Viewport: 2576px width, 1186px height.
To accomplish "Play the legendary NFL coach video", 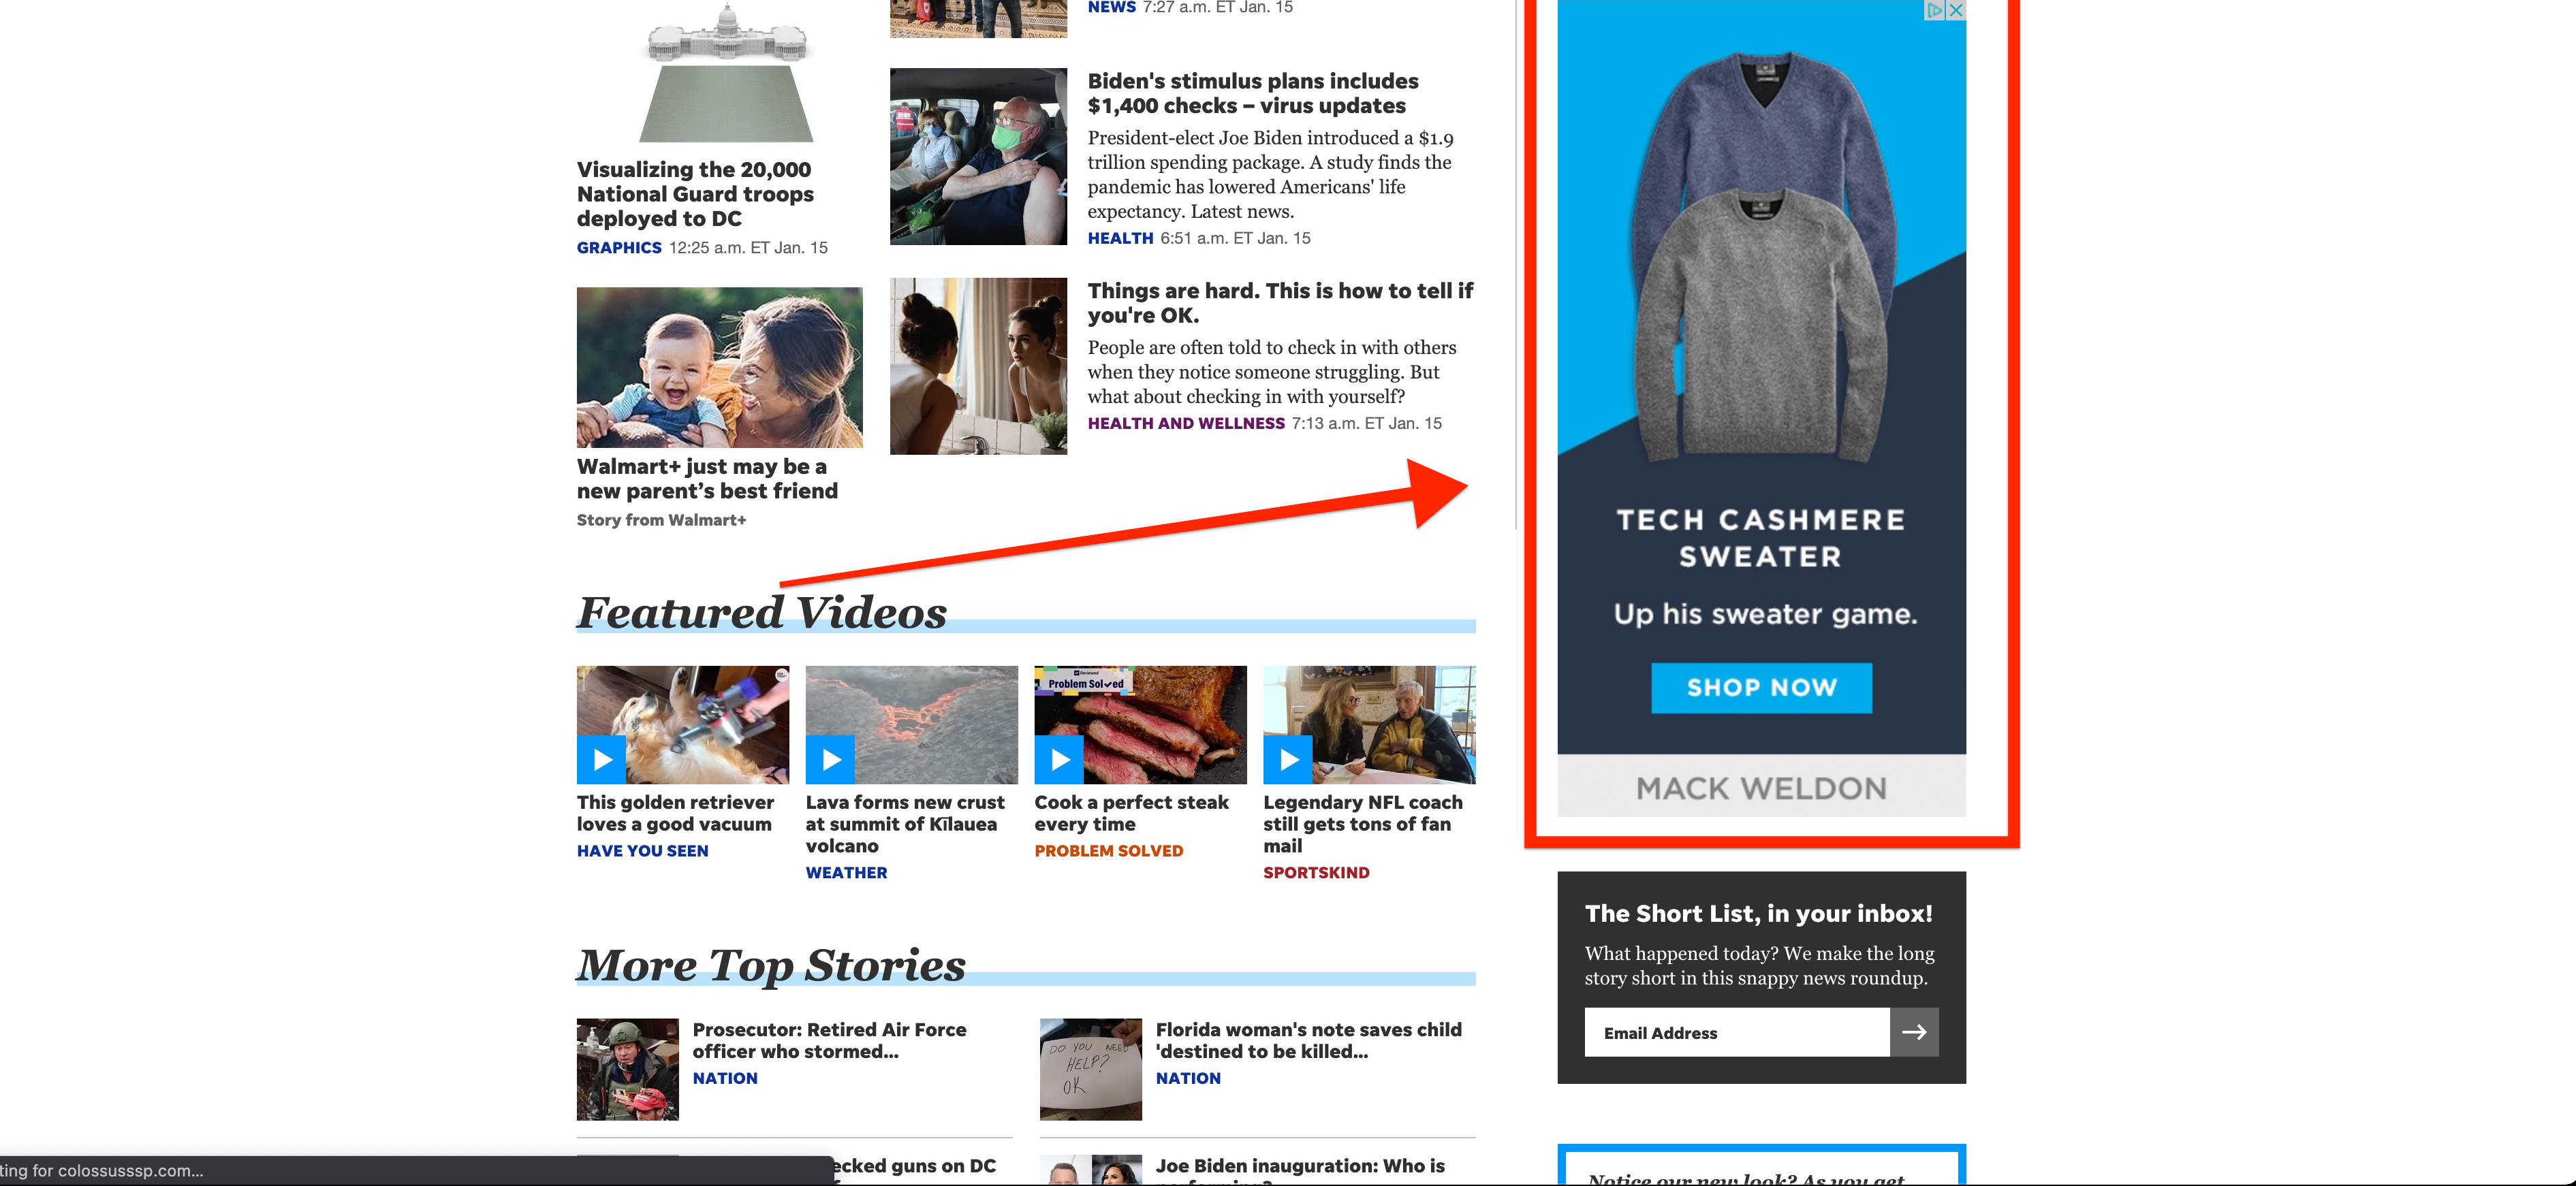I will [1288, 759].
